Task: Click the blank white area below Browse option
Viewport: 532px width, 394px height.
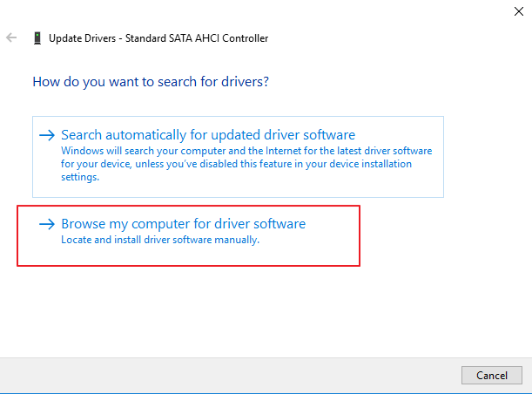Action: point(261,309)
